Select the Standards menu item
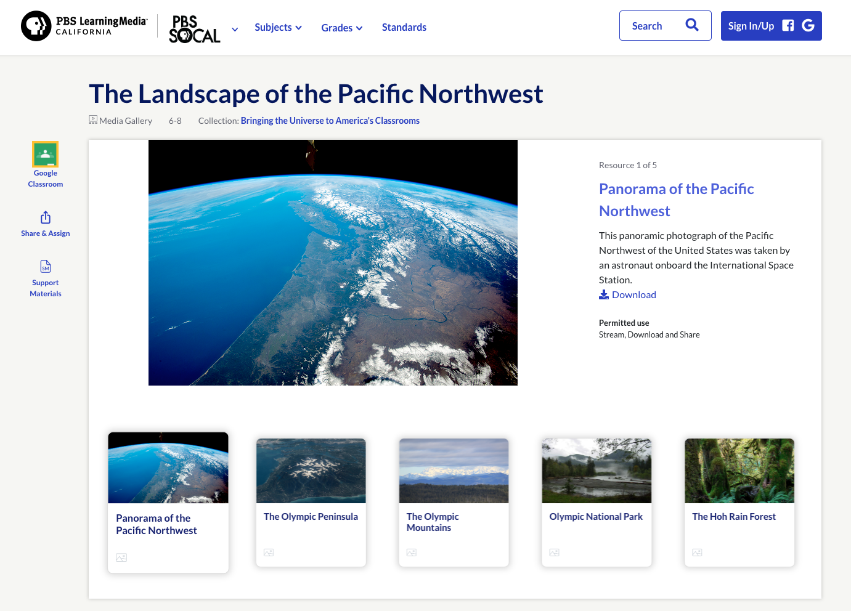This screenshot has height=611, width=851. coord(404,27)
